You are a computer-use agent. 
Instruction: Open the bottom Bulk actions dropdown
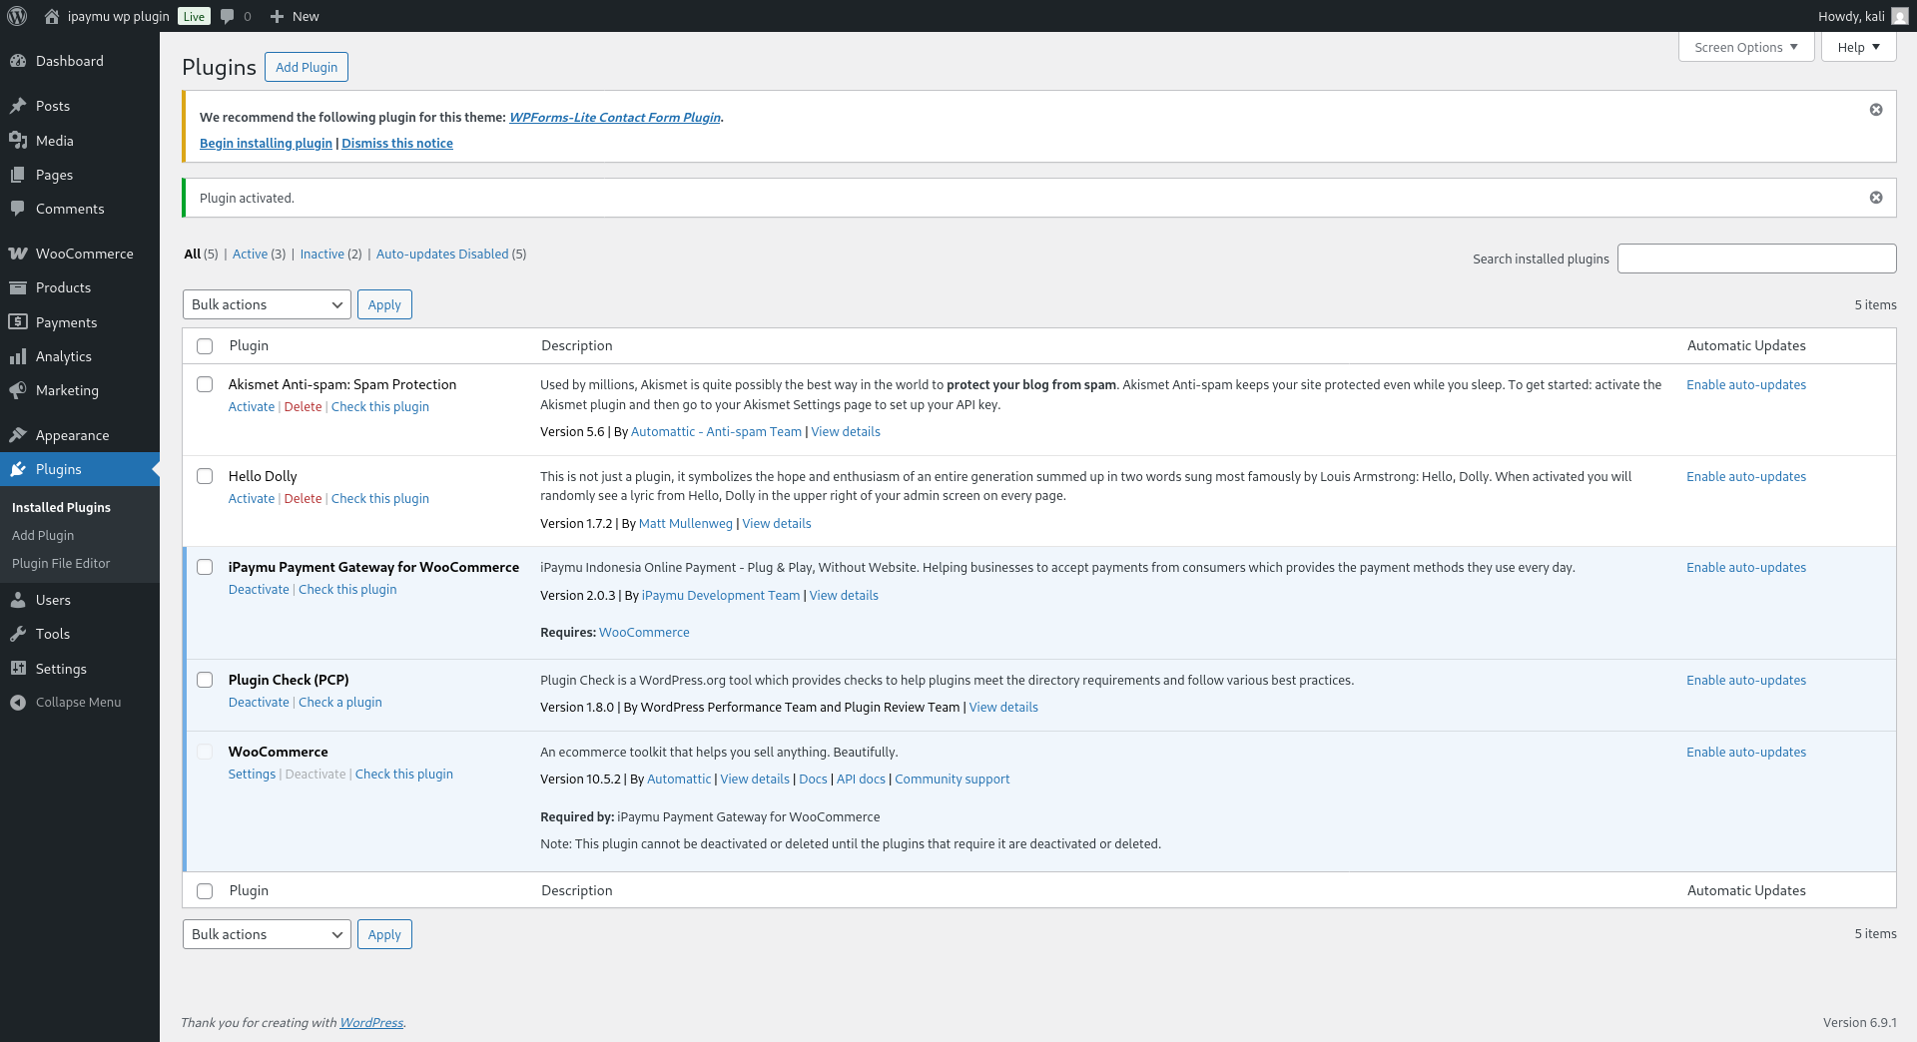267,934
